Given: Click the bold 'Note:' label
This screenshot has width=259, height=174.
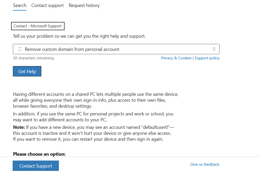Looking at the screenshot, I should (19, 127).
